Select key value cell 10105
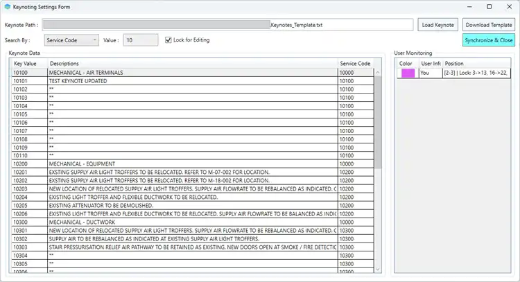 [30, 114]
